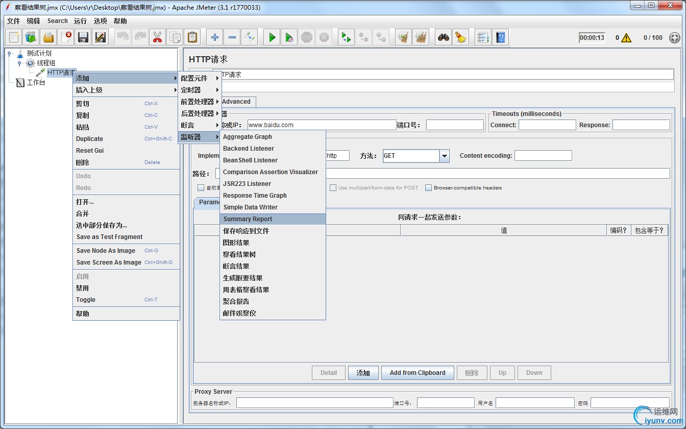Click the 端口号 port field
Viewport: 686px width, 429px height.
tap(455, 125)
